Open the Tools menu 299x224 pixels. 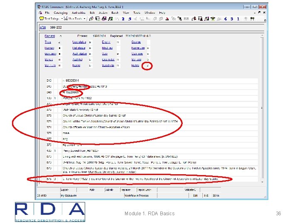coord(137,12)
